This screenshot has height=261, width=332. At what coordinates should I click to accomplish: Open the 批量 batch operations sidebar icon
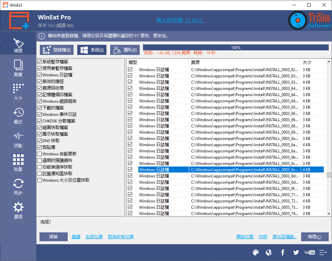point(18,162)
